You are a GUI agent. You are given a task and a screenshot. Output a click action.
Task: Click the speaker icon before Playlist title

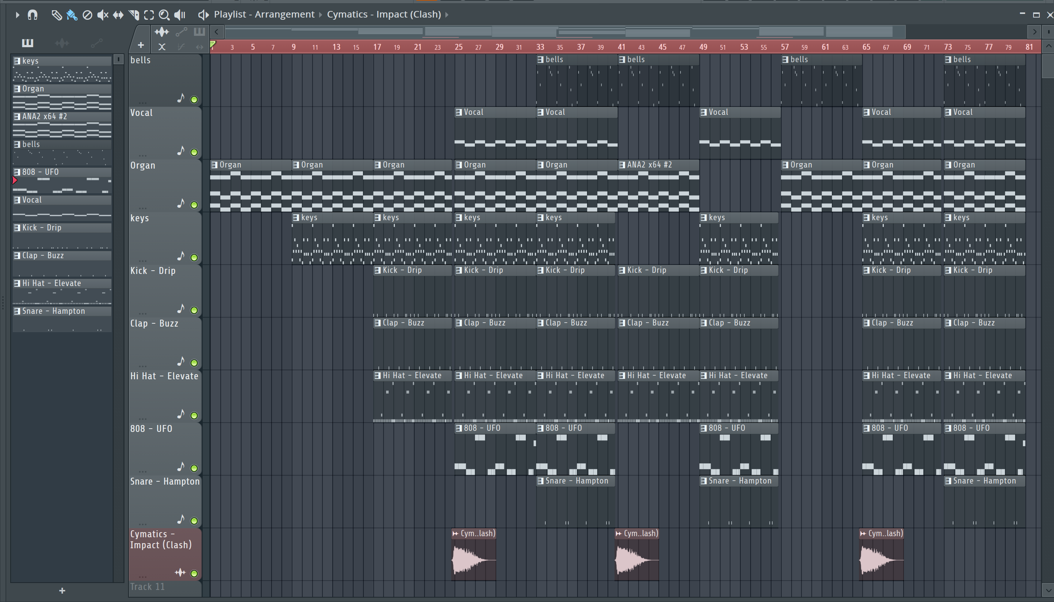[x=203, y=15]
